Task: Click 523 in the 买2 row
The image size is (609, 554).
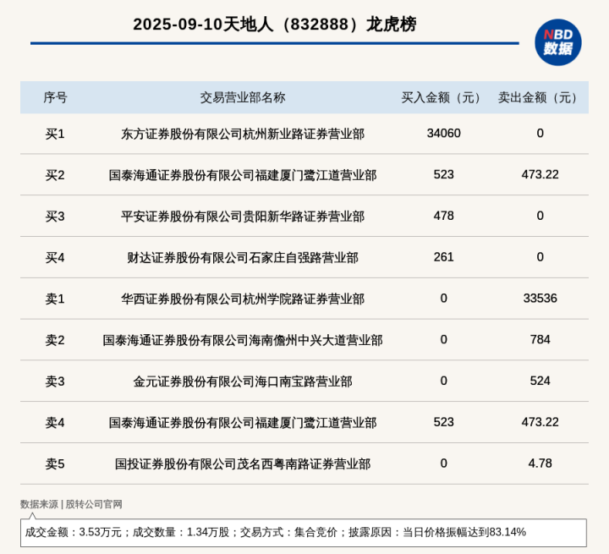Action: (x=443, y=174)
